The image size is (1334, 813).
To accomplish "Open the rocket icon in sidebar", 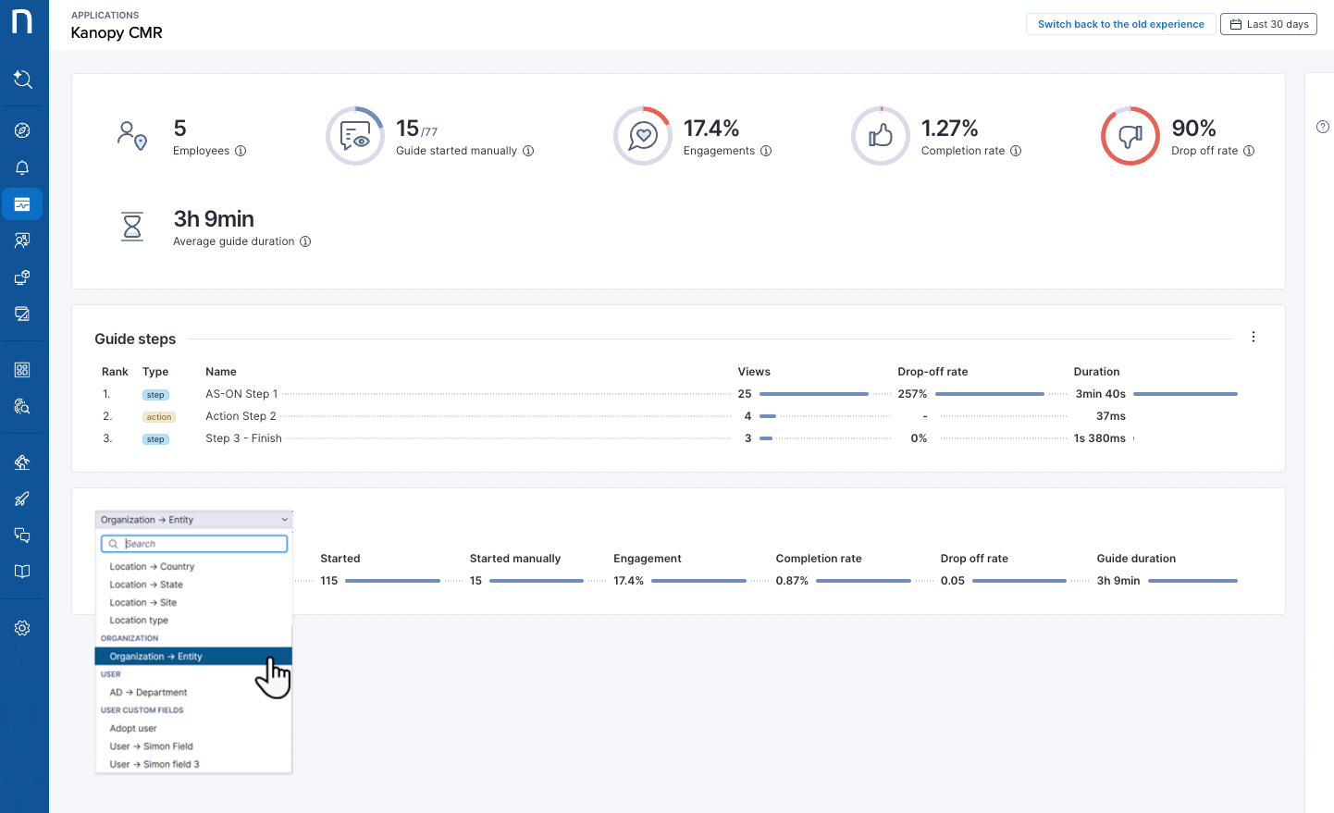I will 23,499.
